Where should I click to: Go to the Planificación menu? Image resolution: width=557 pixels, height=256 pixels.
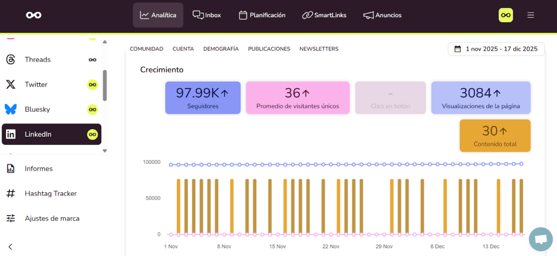(x=262, y=15)
